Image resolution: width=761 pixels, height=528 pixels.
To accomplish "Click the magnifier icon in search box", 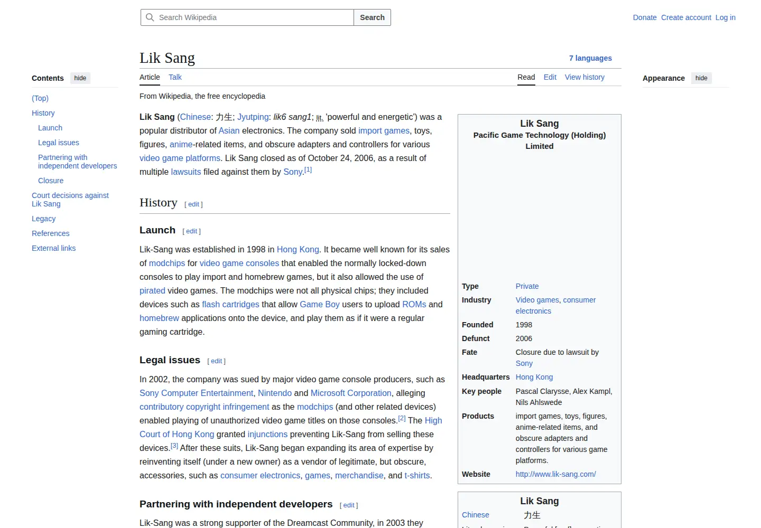I will click(150, 17).
